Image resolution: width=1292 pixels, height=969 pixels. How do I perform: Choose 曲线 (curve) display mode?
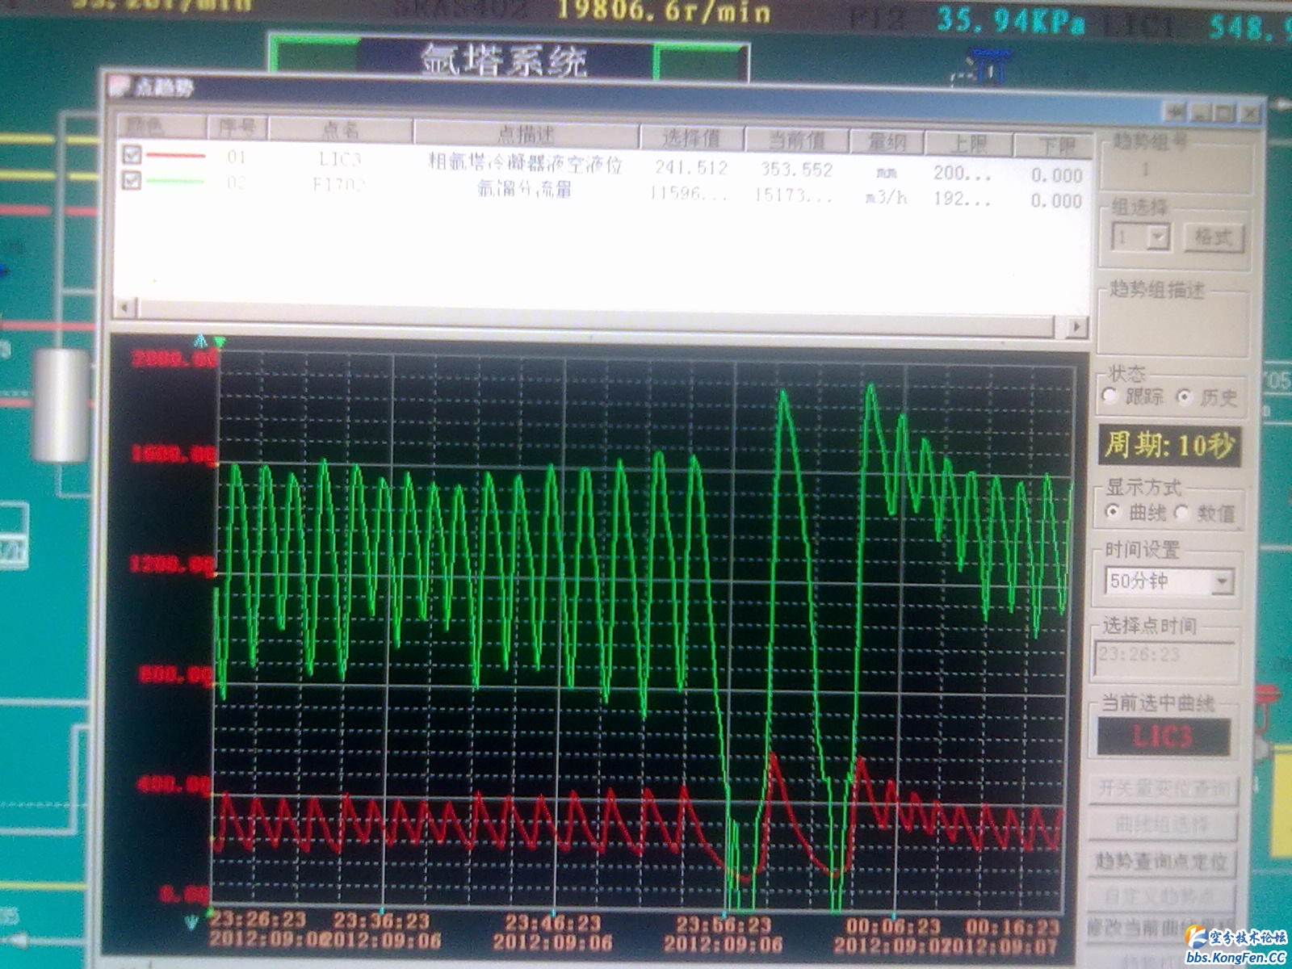(x=1113, y=512)
